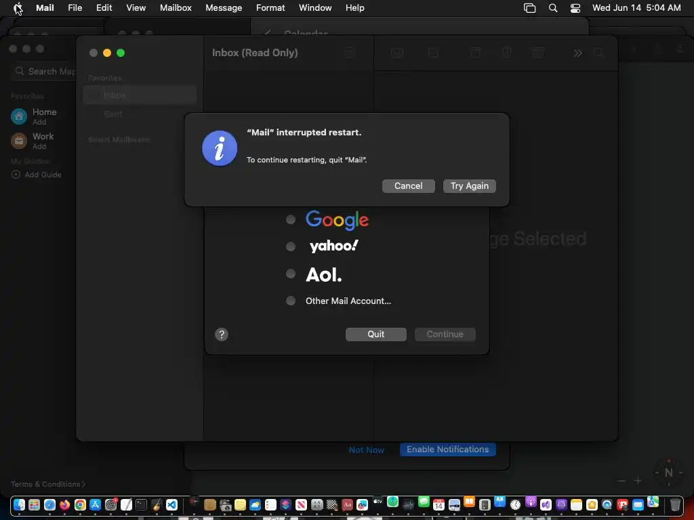Open the help question mark button
This screenshot has width=694, height=520.
(222, 334)
